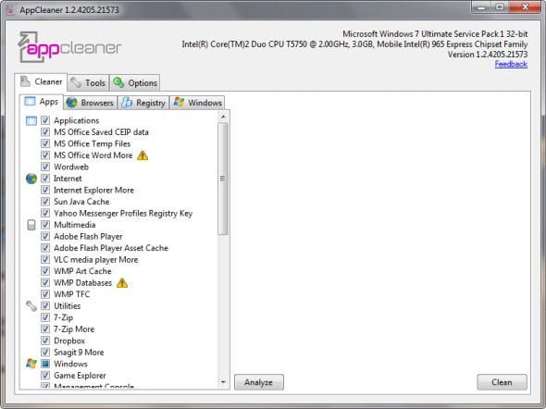Close the AppCleaner window
Image resolution: width=546 pixels, height=409 pixels.
[525, 7]
